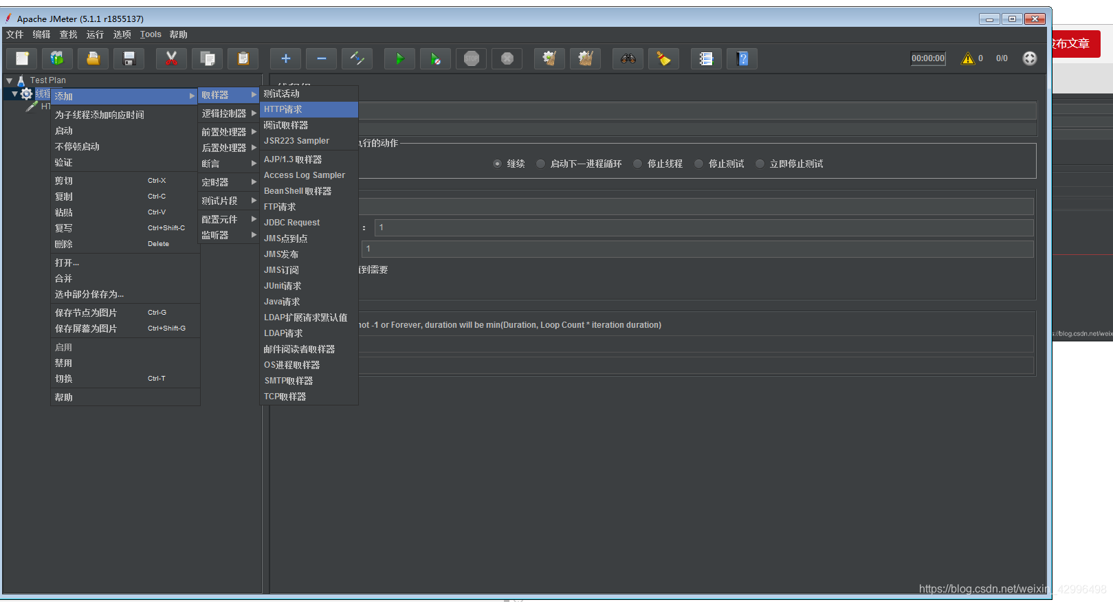This screenshot has width=1113, height=602.
Task: Click the New test plan toolbar icon
Action: point(22,58)
